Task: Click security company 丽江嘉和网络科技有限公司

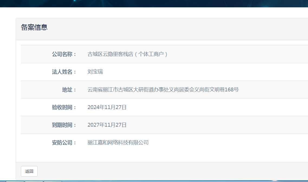Action: [118, 142]
